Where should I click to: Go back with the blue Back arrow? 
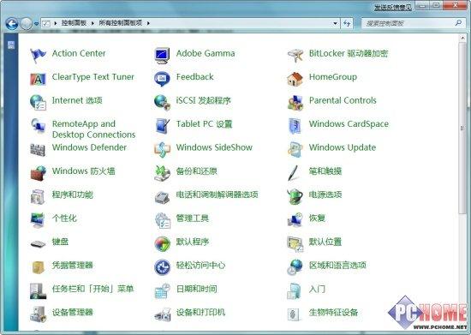[x=12, y=23]
